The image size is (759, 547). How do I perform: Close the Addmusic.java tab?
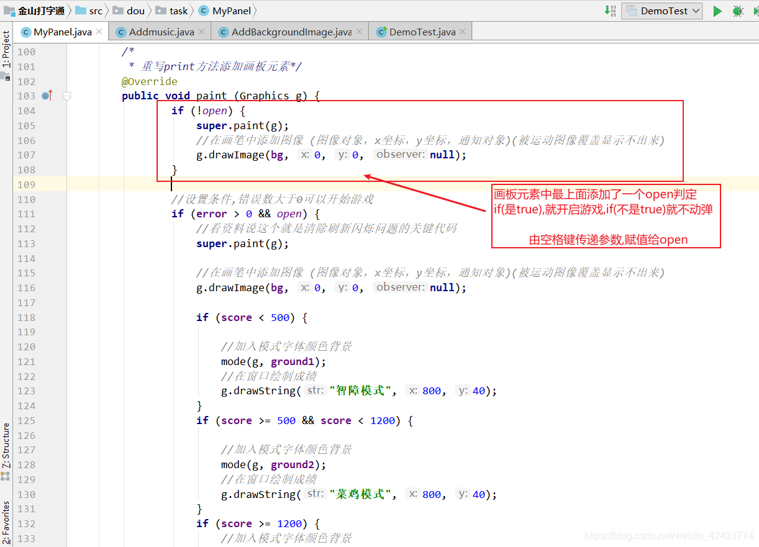point(202,32)
